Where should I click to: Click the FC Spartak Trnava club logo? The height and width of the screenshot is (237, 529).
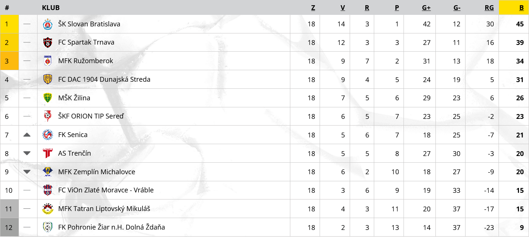pyautogui.click(x=48, y=43)
